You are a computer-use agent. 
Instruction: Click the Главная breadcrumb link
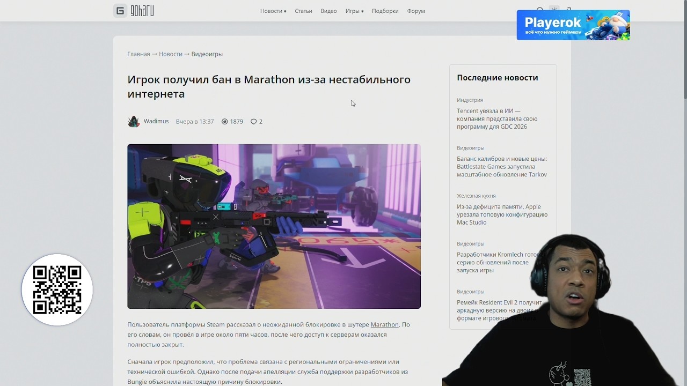pos(138,54)
